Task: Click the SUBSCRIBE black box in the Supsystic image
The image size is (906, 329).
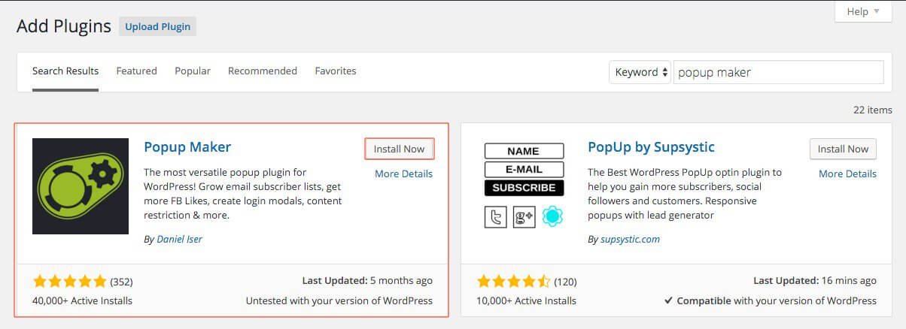Action: (524, 188)
